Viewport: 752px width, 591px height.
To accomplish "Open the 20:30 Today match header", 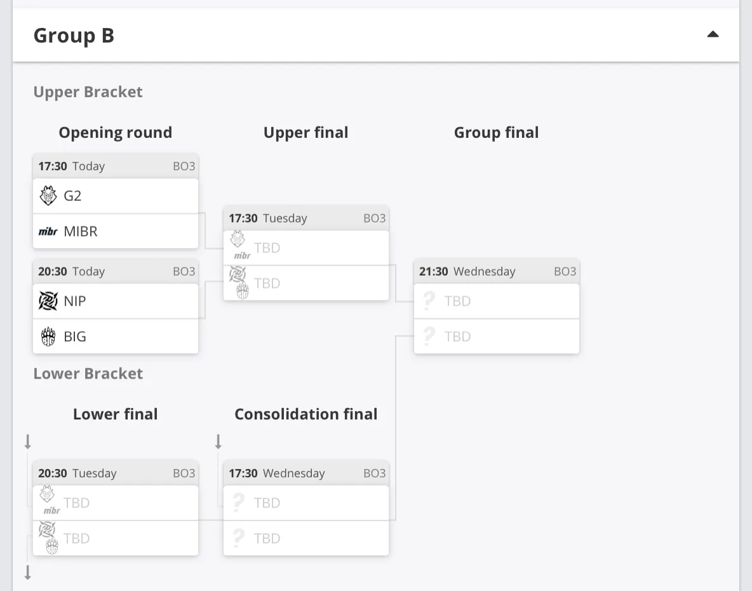I will pos(116,271).
